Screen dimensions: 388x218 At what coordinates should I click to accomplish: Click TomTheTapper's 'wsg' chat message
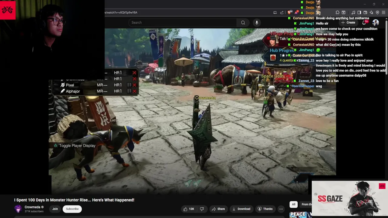(319, 86)
